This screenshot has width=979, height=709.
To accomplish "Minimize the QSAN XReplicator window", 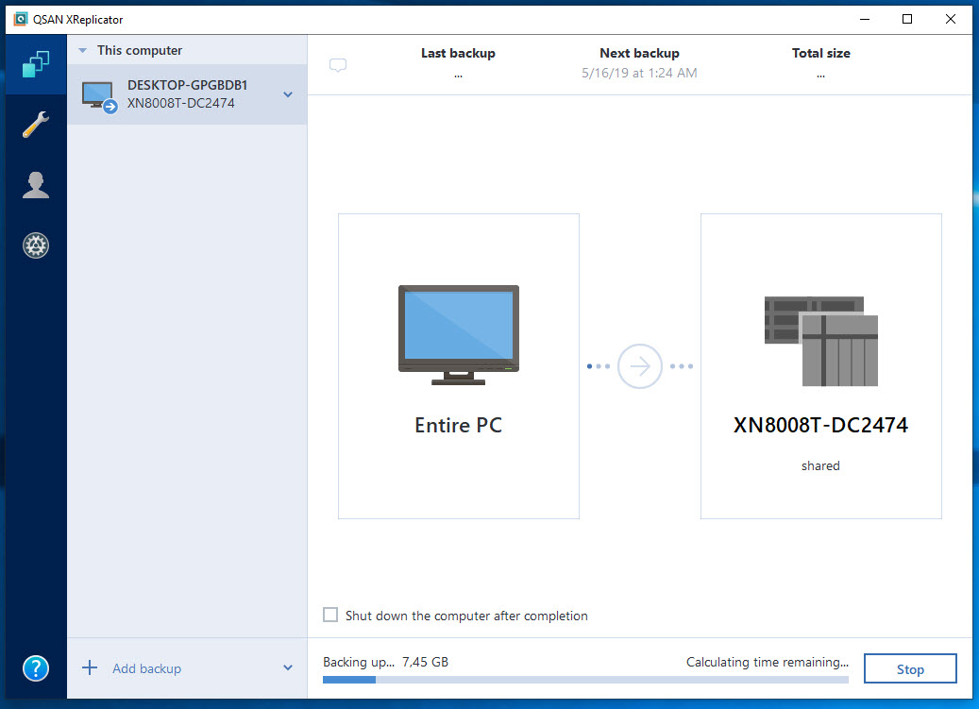I will tap(865, 19).
